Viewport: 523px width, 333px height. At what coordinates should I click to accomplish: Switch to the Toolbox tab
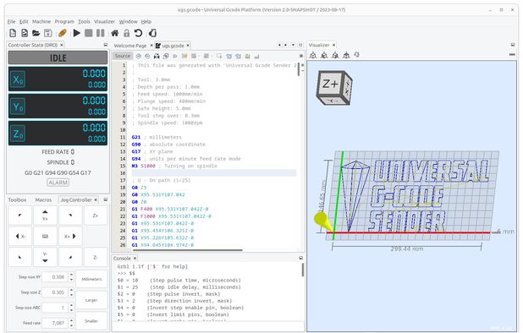click(17, 199)
